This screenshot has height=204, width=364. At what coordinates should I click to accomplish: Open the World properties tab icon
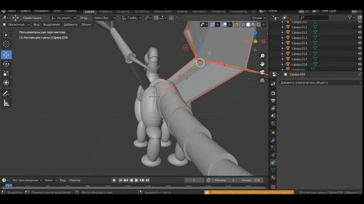(273, 123)
